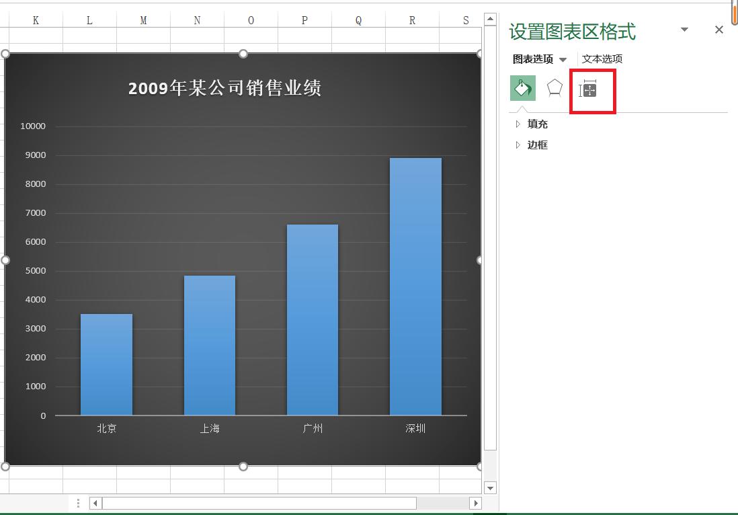Open the task pane options arrow
The height and width of the screenshot is (515, 738).
(684, 30)
